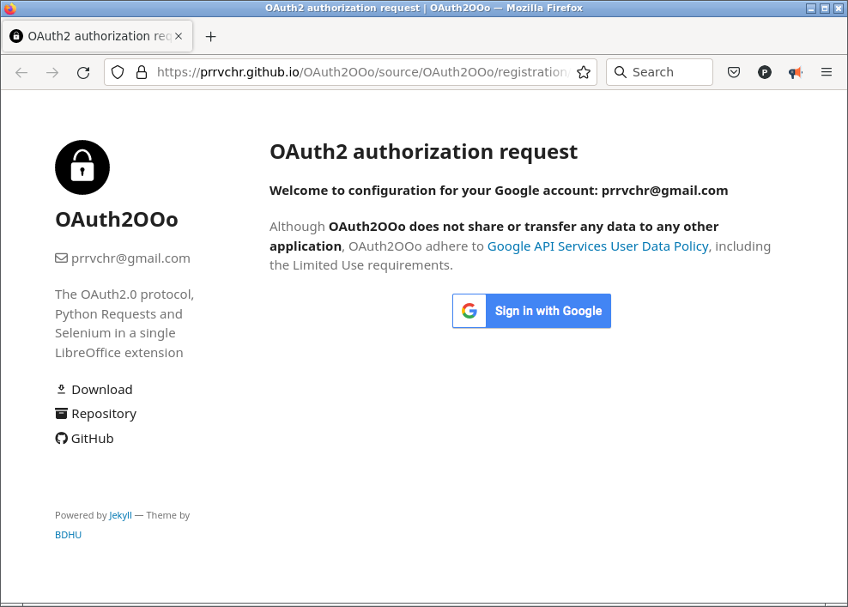
Task: Close the OAuth2 authorization request tab
Action: (x=179, y=36)
